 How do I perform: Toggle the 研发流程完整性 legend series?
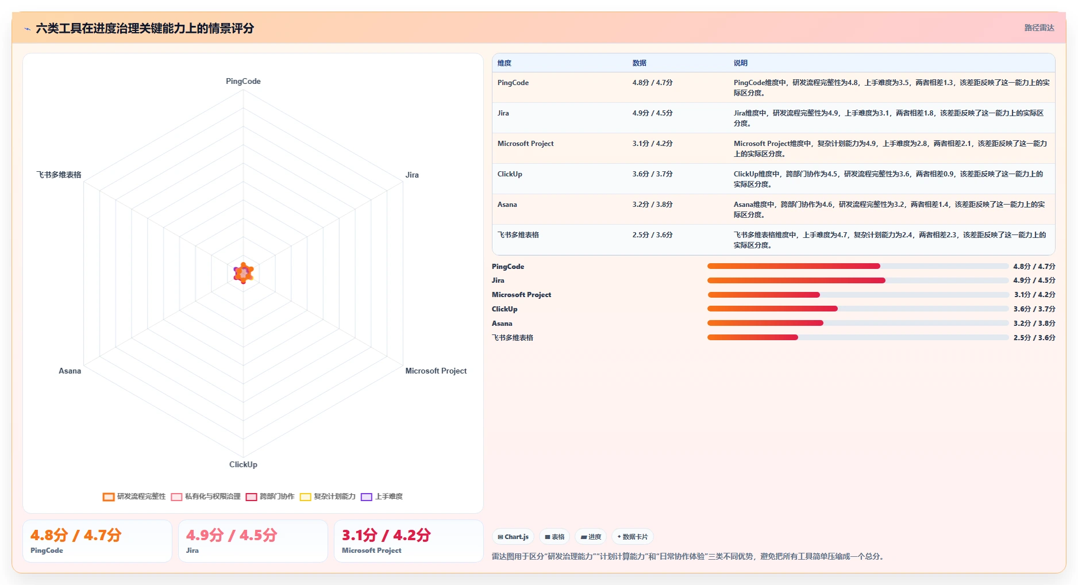(x=134, y=497)
